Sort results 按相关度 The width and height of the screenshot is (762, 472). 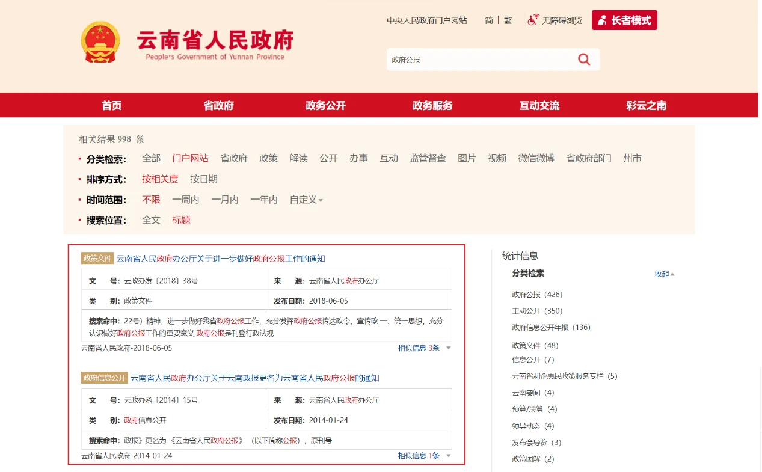(x=160, y=179)
